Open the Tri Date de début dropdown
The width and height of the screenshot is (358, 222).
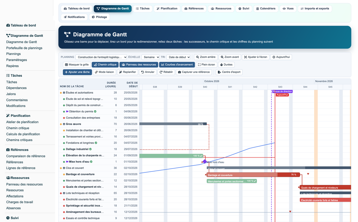pyautogui.click(x=178, y=57)
